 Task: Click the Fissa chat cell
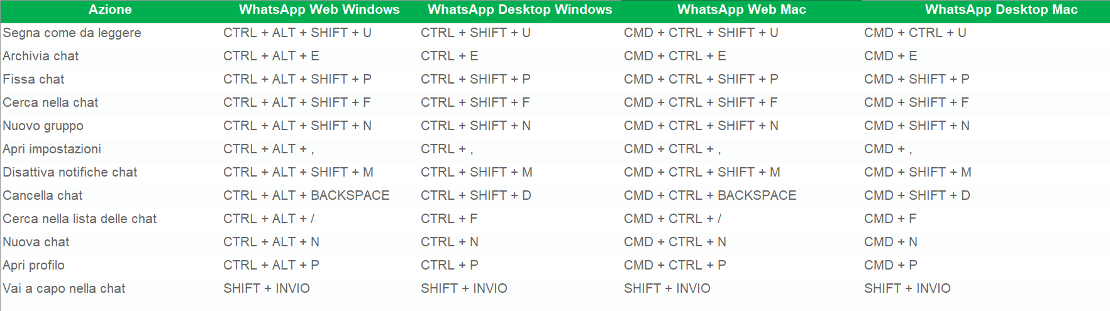[x=33, y=79]
